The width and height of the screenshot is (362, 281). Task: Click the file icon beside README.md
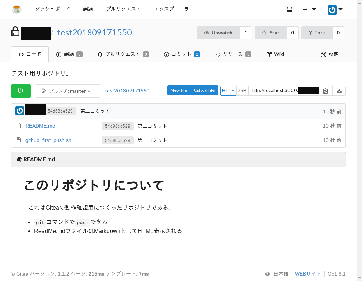19,126
